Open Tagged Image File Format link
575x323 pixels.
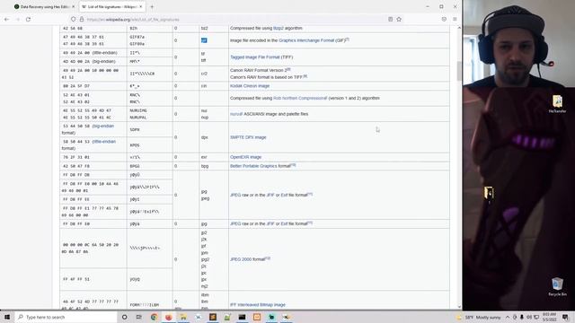(254, 57)
